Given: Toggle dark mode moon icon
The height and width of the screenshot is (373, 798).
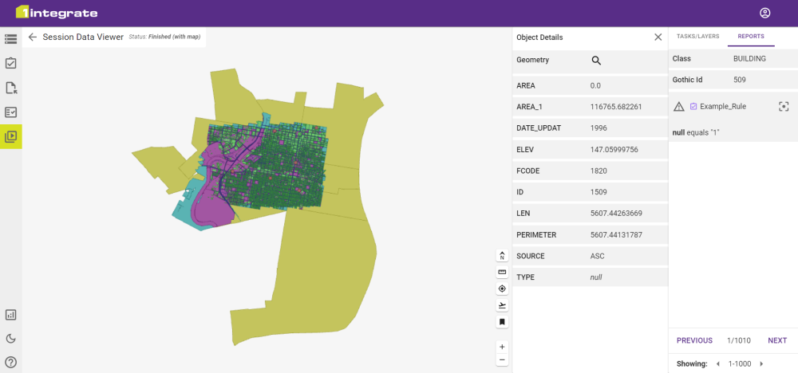Looking at the screenshot, I should point(10,339).
